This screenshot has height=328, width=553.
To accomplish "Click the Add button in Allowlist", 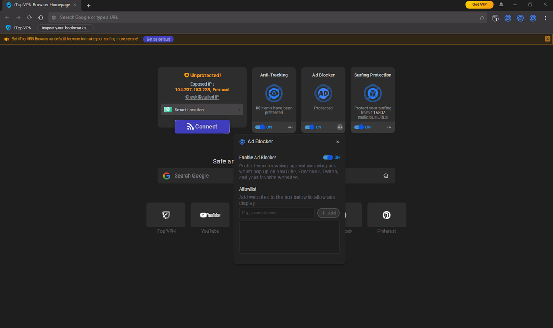I will [329, 213].
